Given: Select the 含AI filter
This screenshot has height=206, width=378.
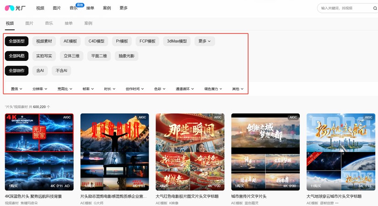Looking at the screenshot, I should [40, 70].
